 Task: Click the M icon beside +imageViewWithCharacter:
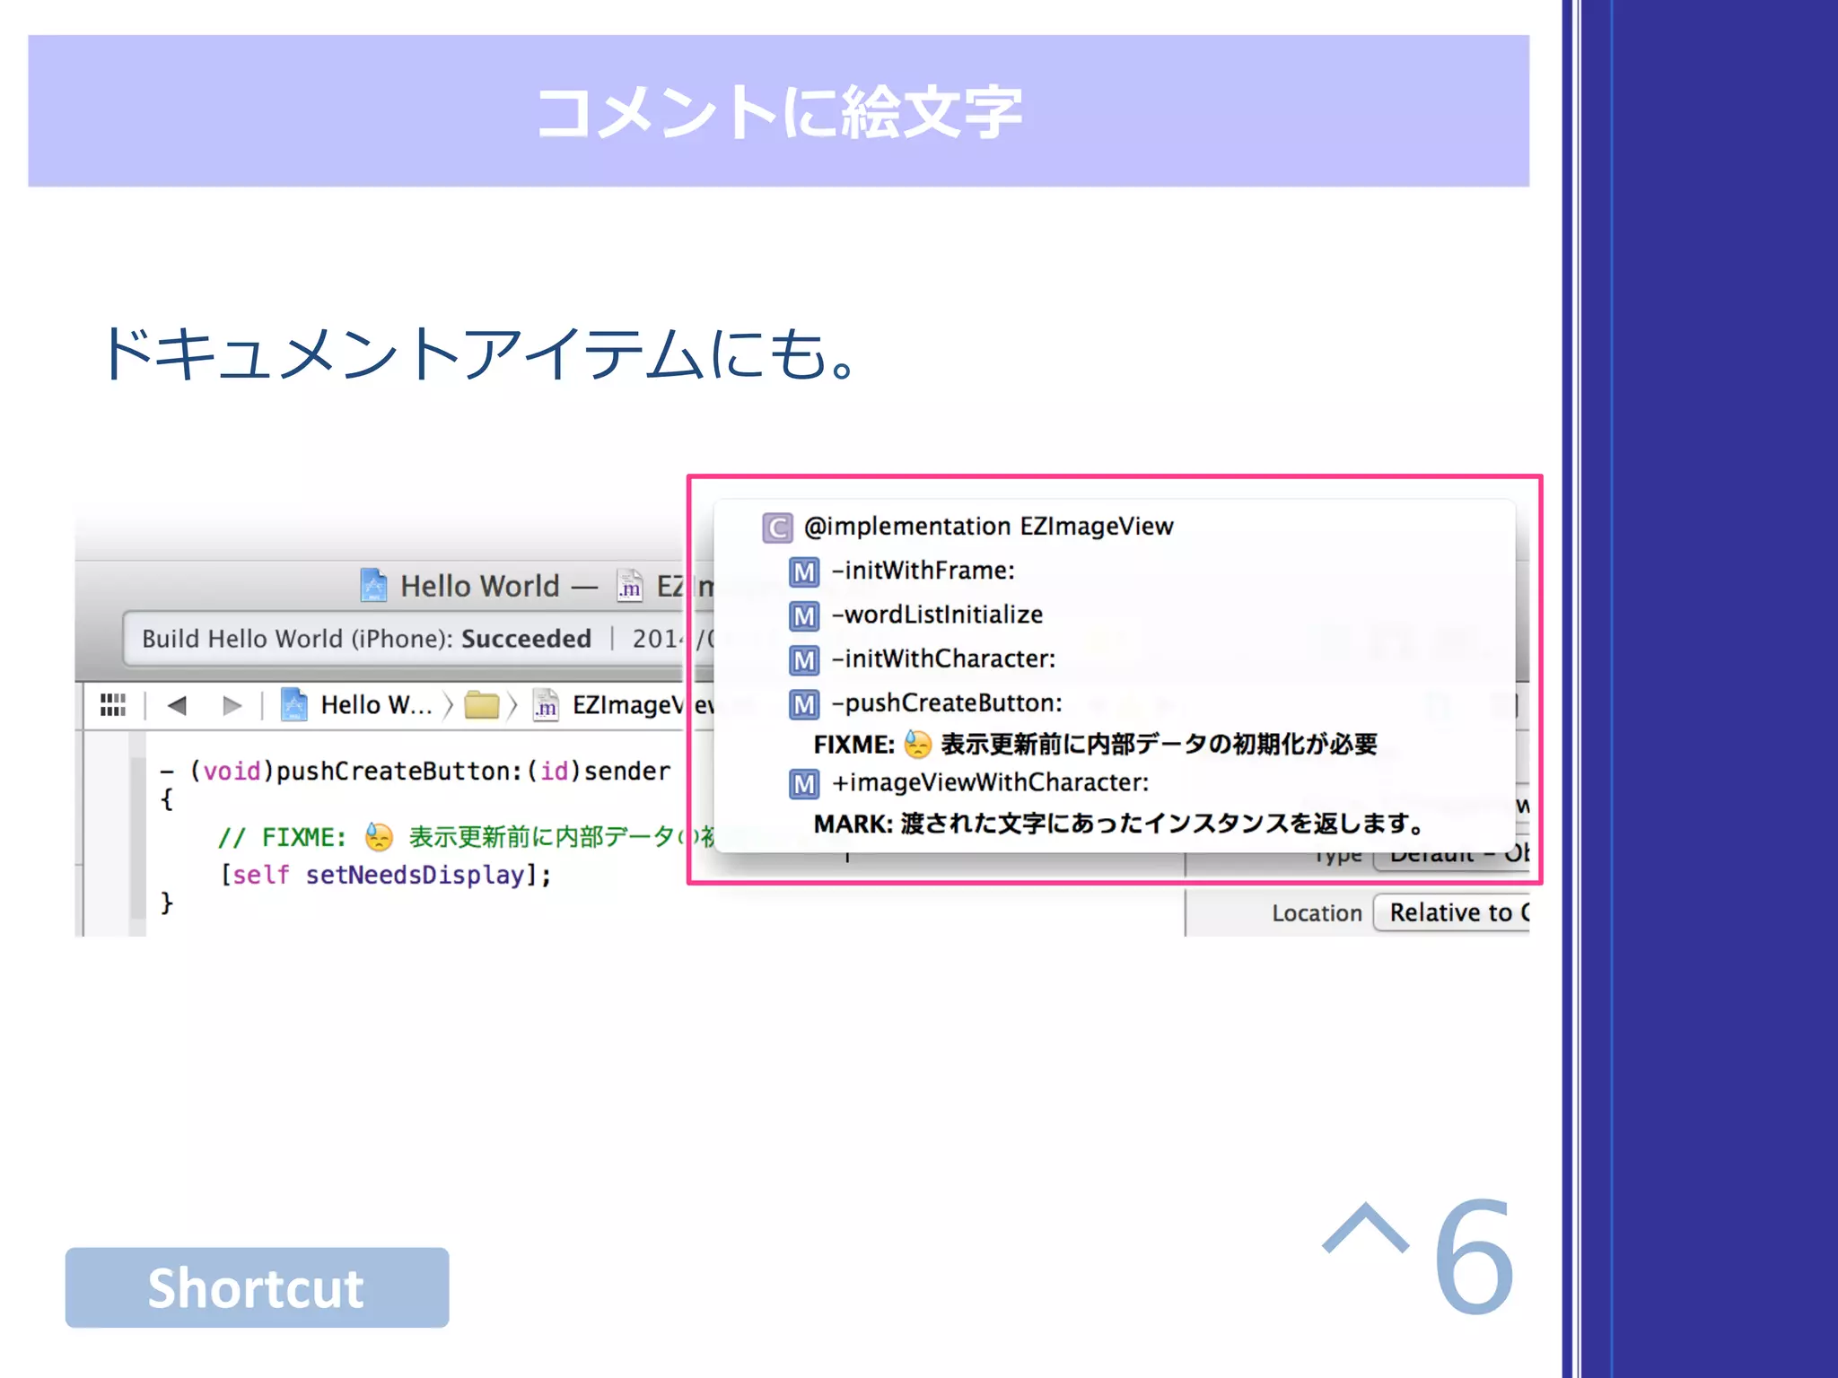click(804, 784)
